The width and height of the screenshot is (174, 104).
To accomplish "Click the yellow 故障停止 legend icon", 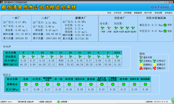I will (x=141, y=65).
